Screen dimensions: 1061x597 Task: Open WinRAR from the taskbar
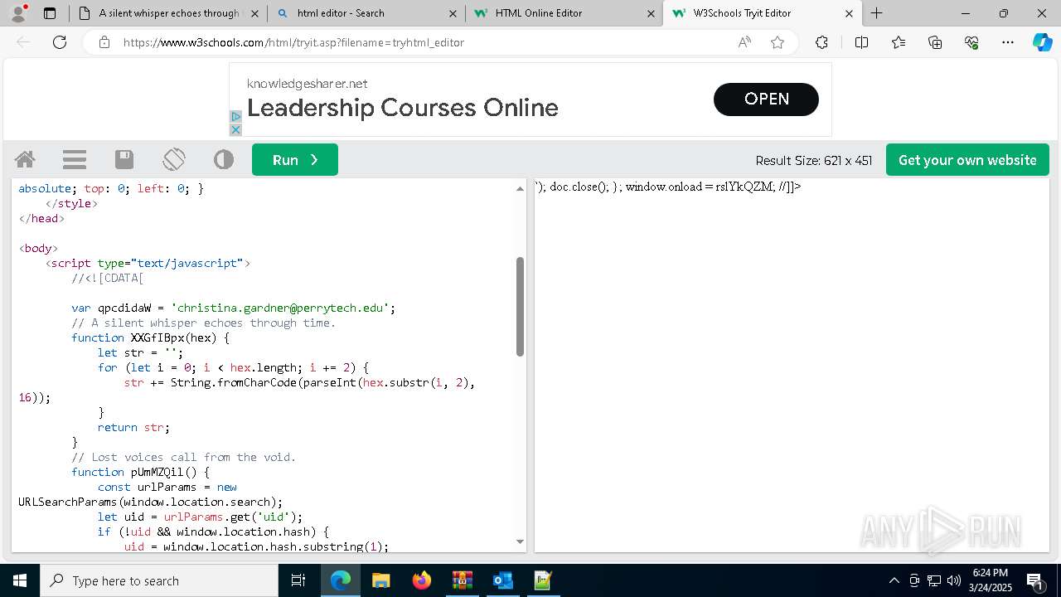tap(462, 580)
